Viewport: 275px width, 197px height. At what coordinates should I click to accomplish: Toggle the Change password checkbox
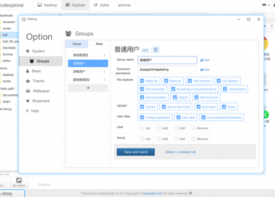tap(142, 117)
